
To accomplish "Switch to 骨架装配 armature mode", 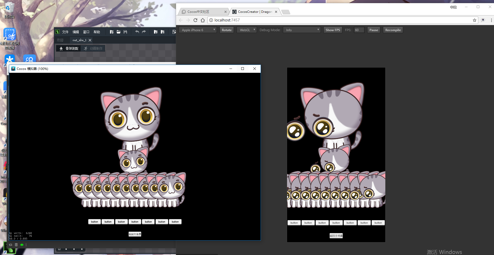I will pyautogui.click(x=69, y=48).
